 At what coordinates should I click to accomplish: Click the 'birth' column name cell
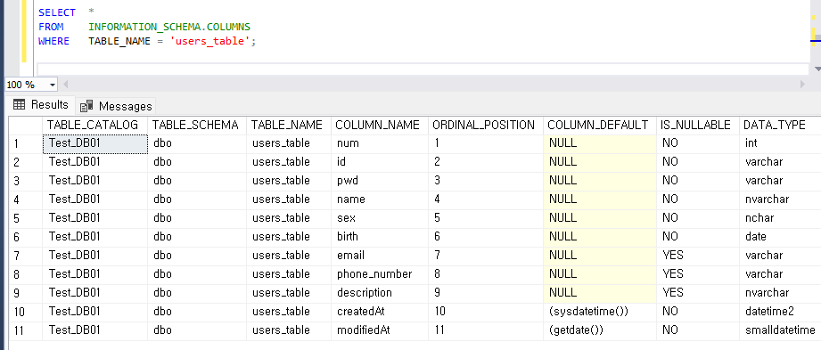click(380, 238)
